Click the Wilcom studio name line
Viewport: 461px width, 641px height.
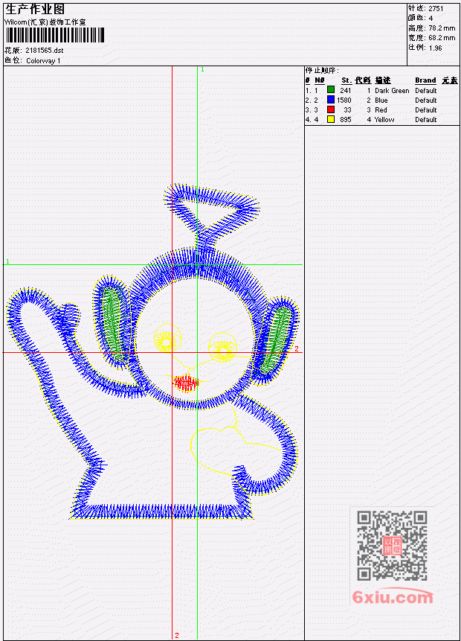45,22
